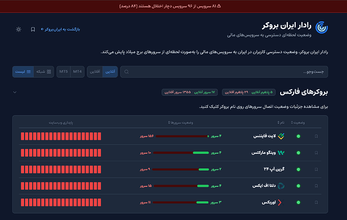Click the warning triangle in the alert banner
Viewport: 347px width, 220px height.
pyautogui.click(x=219, y=6)
